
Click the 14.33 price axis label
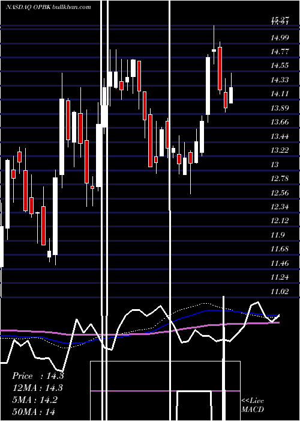[x=280, y=80]
